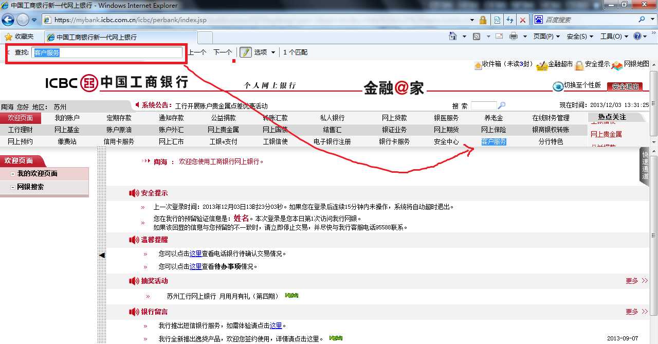Click 上一个 to find previous match
The image size is (658, 344).
pyautogui.click(x=197, y=52)
